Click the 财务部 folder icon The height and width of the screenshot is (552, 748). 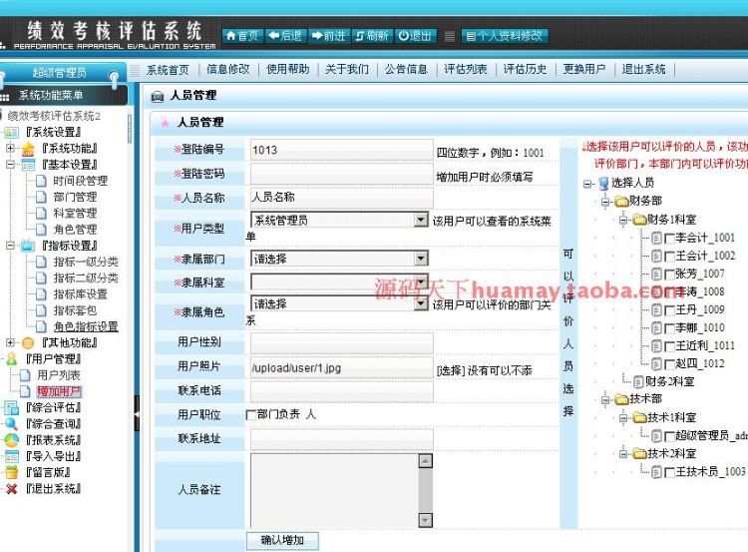(621, 201)
